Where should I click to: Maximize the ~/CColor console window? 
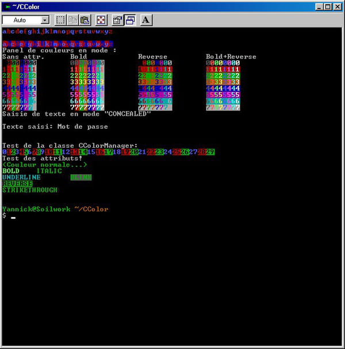(328, 7)
